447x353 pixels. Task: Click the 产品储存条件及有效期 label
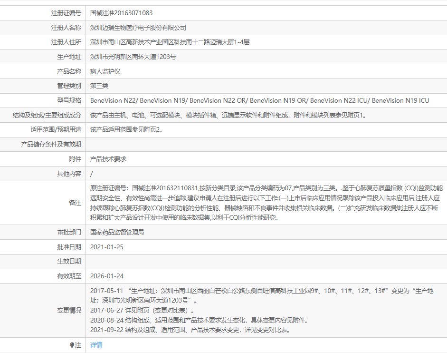click(51, 144)
